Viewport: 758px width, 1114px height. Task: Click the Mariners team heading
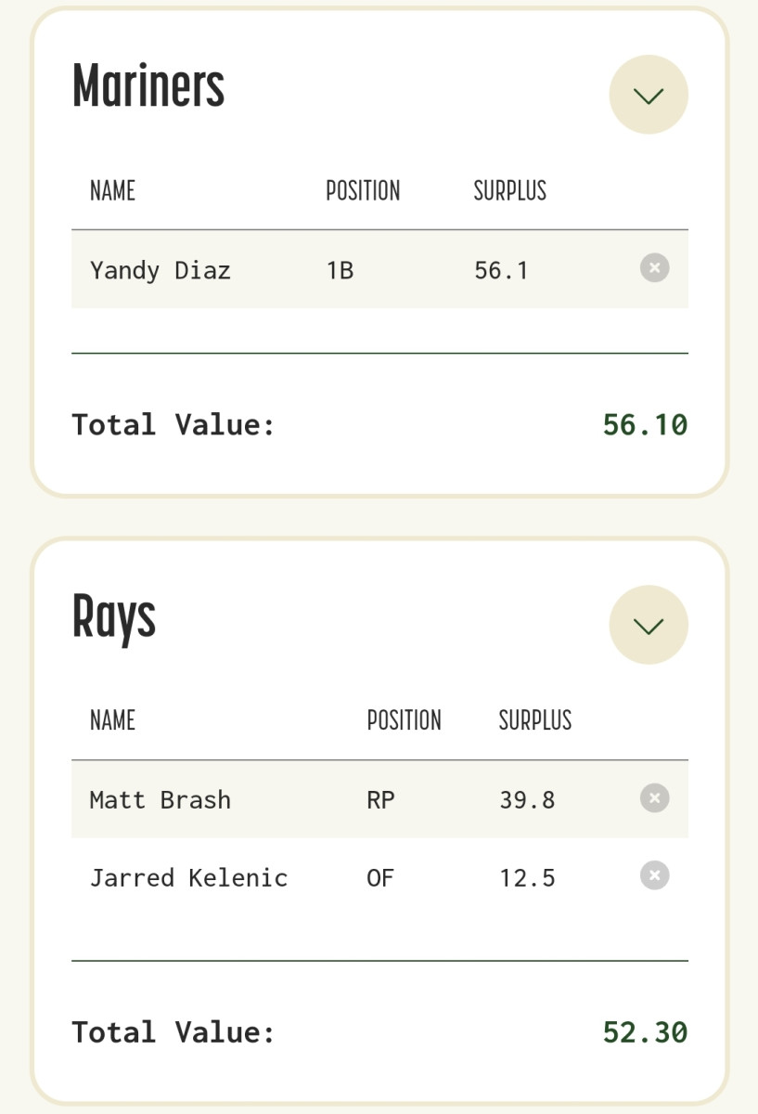click(x=148, y=85)
